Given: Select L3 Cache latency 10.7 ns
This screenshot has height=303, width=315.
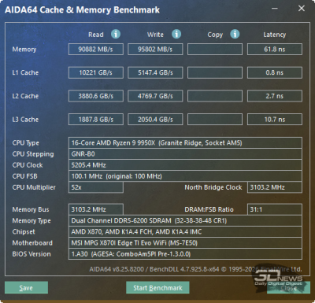Looking at the screenshot, I should coord(275,120).
